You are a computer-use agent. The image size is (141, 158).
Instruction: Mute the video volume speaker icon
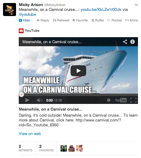coord(39,100)
